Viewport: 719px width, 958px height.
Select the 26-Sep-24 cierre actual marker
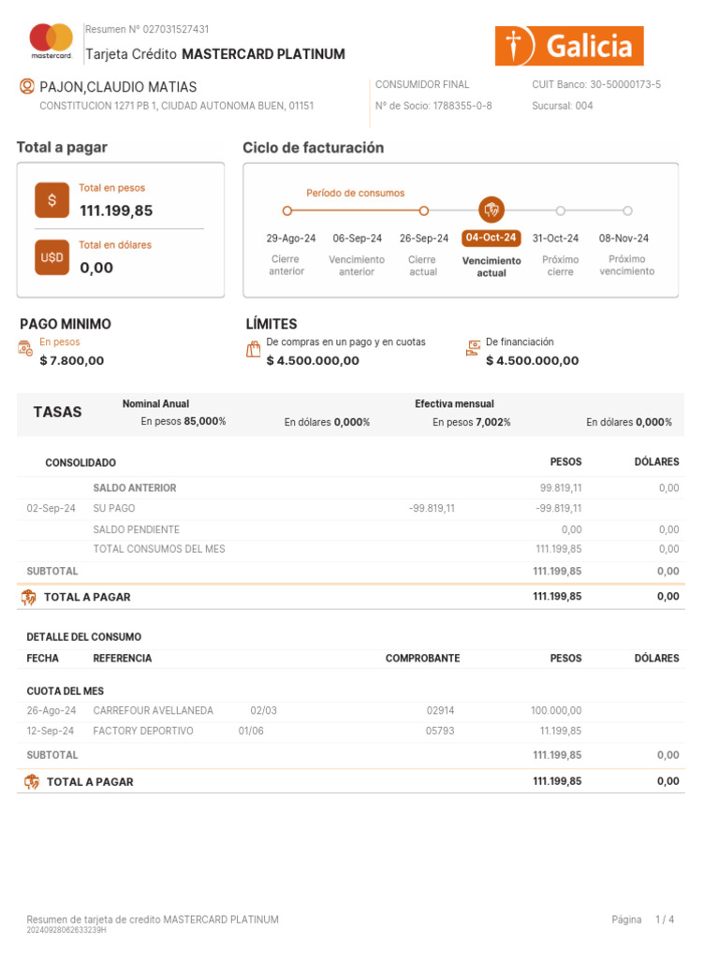pos(424,210)
